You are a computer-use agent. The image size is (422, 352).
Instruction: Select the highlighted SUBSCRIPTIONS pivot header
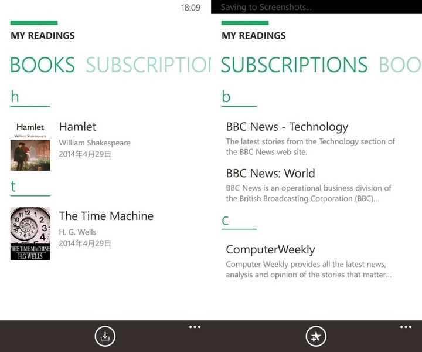294,65
